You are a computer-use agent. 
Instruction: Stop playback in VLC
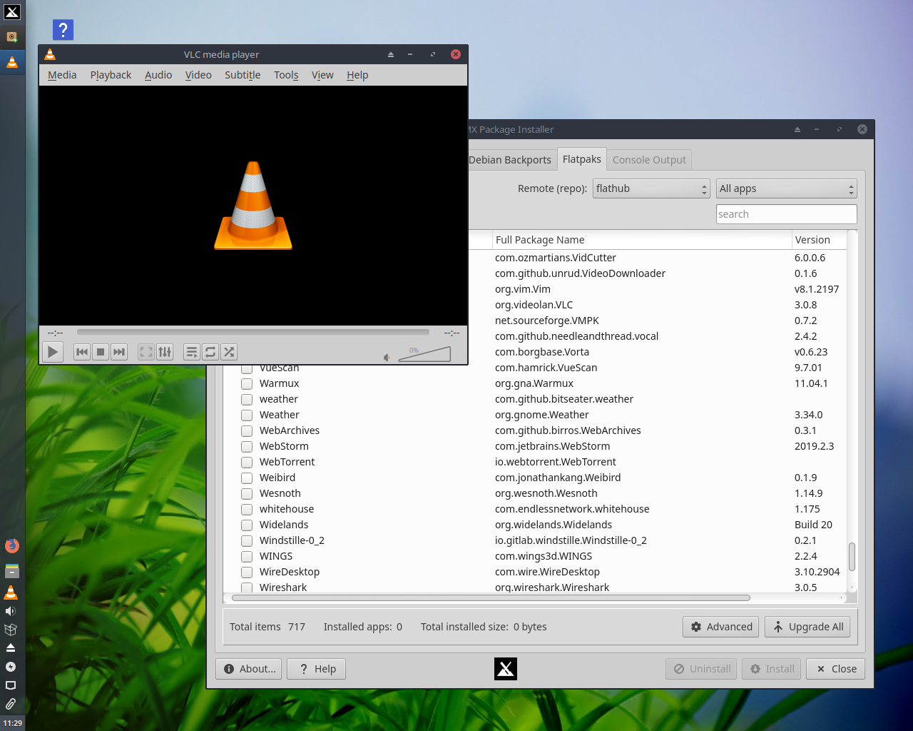click(x=101, y=352)
